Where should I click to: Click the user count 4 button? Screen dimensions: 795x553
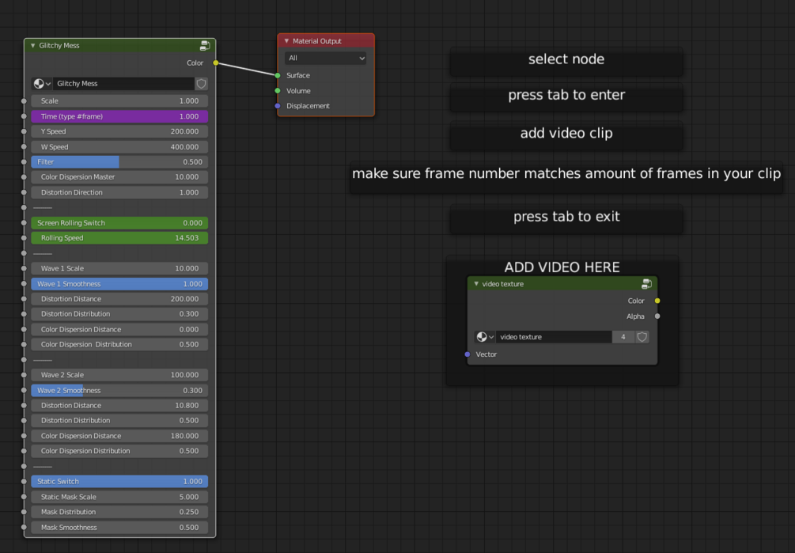tap(623, 336)
